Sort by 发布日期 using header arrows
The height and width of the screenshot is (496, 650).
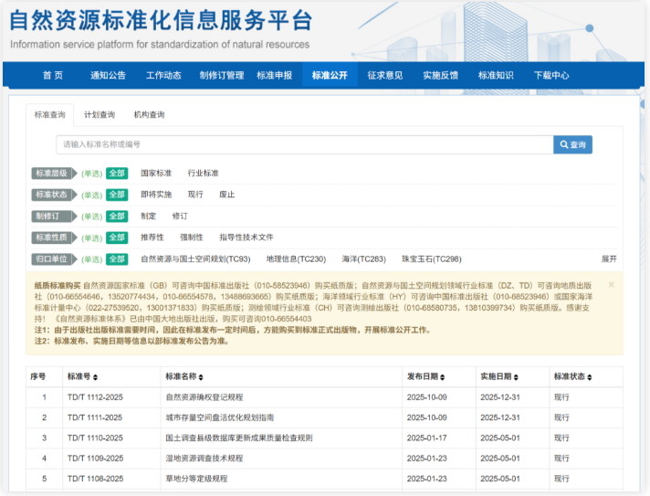tap(441, 377)
